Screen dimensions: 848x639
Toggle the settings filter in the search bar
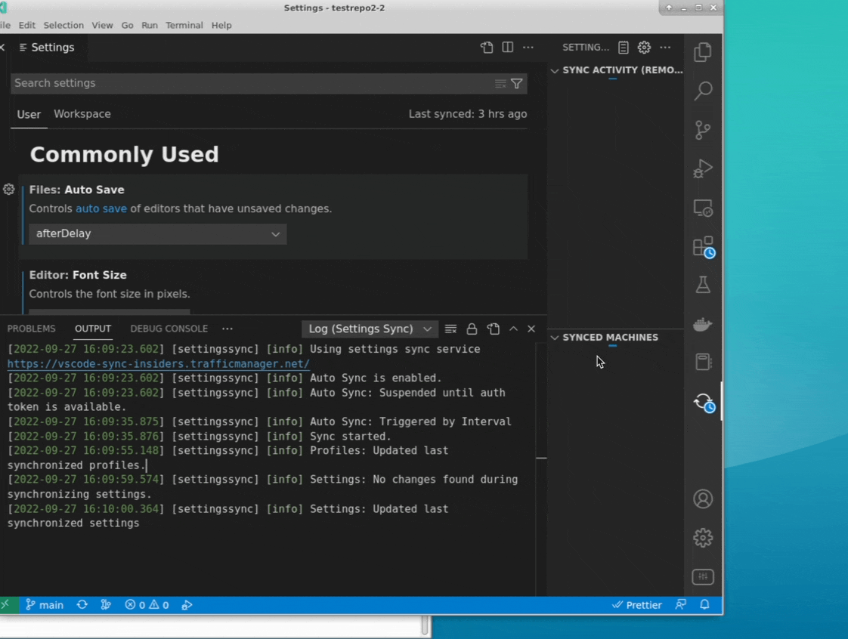pos(516,83)
